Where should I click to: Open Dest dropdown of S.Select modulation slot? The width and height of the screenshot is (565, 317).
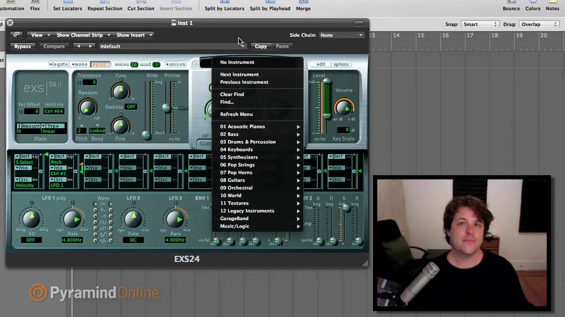tap(23, 156)
